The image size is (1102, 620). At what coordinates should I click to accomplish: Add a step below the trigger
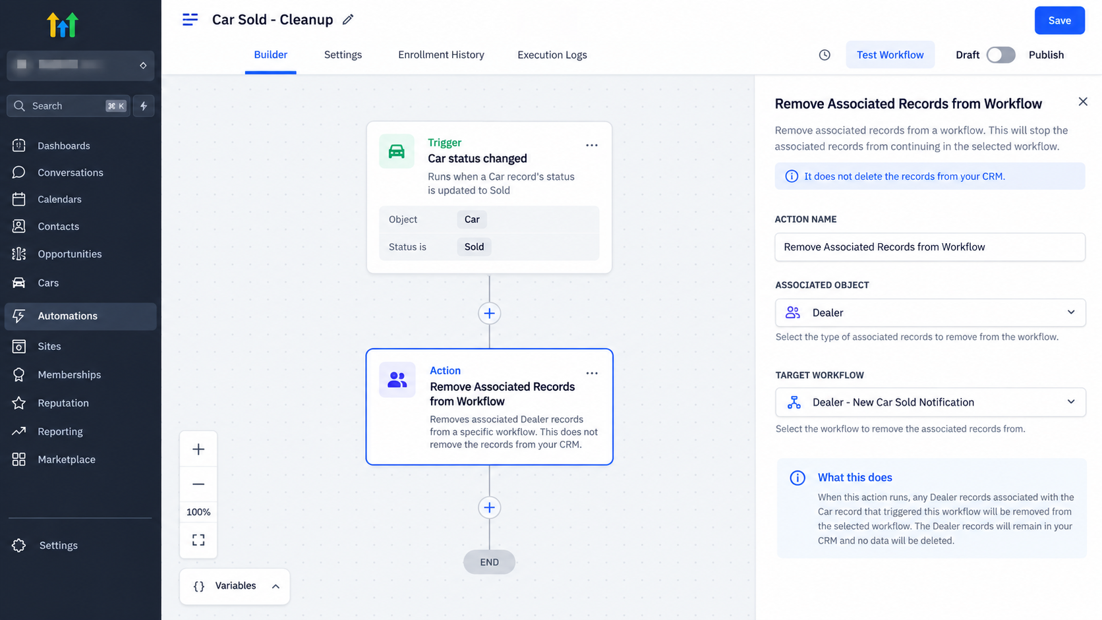tap(489, 313)
